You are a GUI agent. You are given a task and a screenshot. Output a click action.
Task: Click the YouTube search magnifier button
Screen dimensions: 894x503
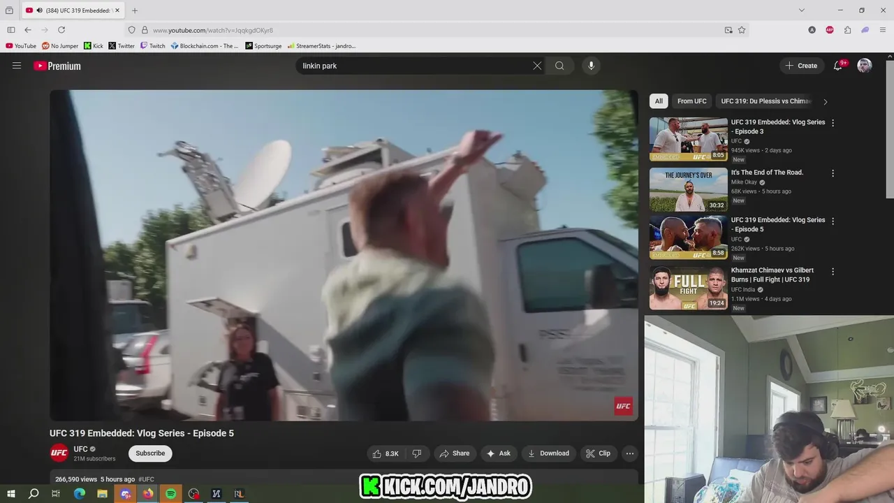pyautogui.click(x=559, y=66)
